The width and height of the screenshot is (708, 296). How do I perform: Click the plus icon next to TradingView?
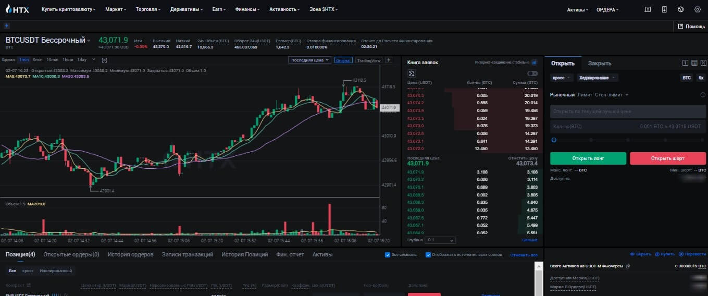pyautogui.click(x=389, y=60)
